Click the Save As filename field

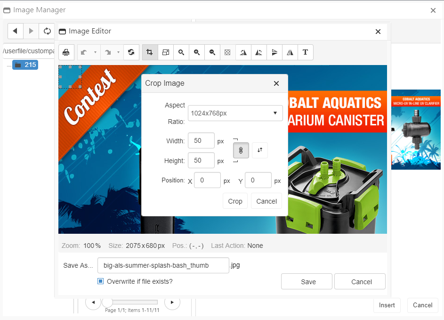pyautogui.click(x=163, y=265)
